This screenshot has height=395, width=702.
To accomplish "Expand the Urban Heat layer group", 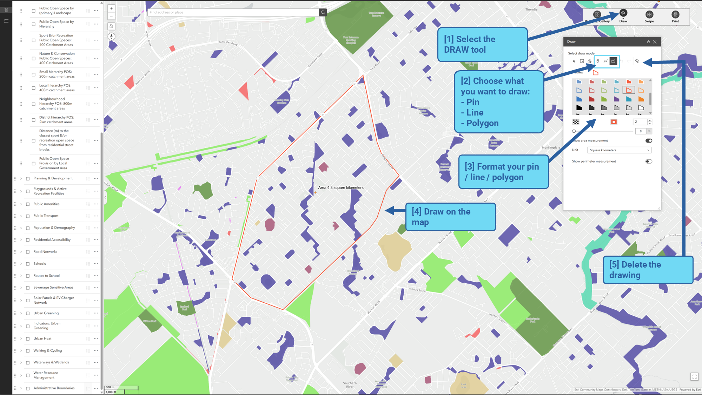I will [x=21, y=339].
